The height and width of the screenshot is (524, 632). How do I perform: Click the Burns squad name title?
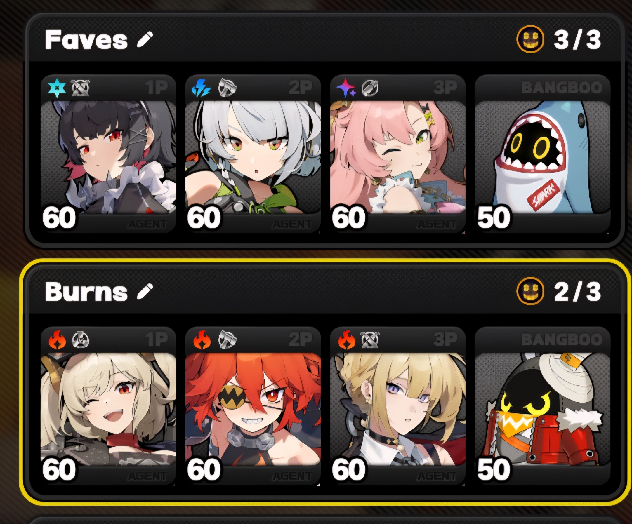86,292
